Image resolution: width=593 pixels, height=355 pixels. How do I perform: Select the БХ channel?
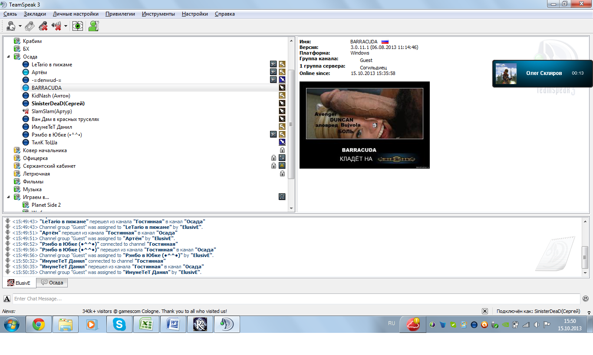(x=26, y=49)
